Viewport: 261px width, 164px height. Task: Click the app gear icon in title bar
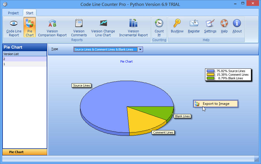point(5,4)
